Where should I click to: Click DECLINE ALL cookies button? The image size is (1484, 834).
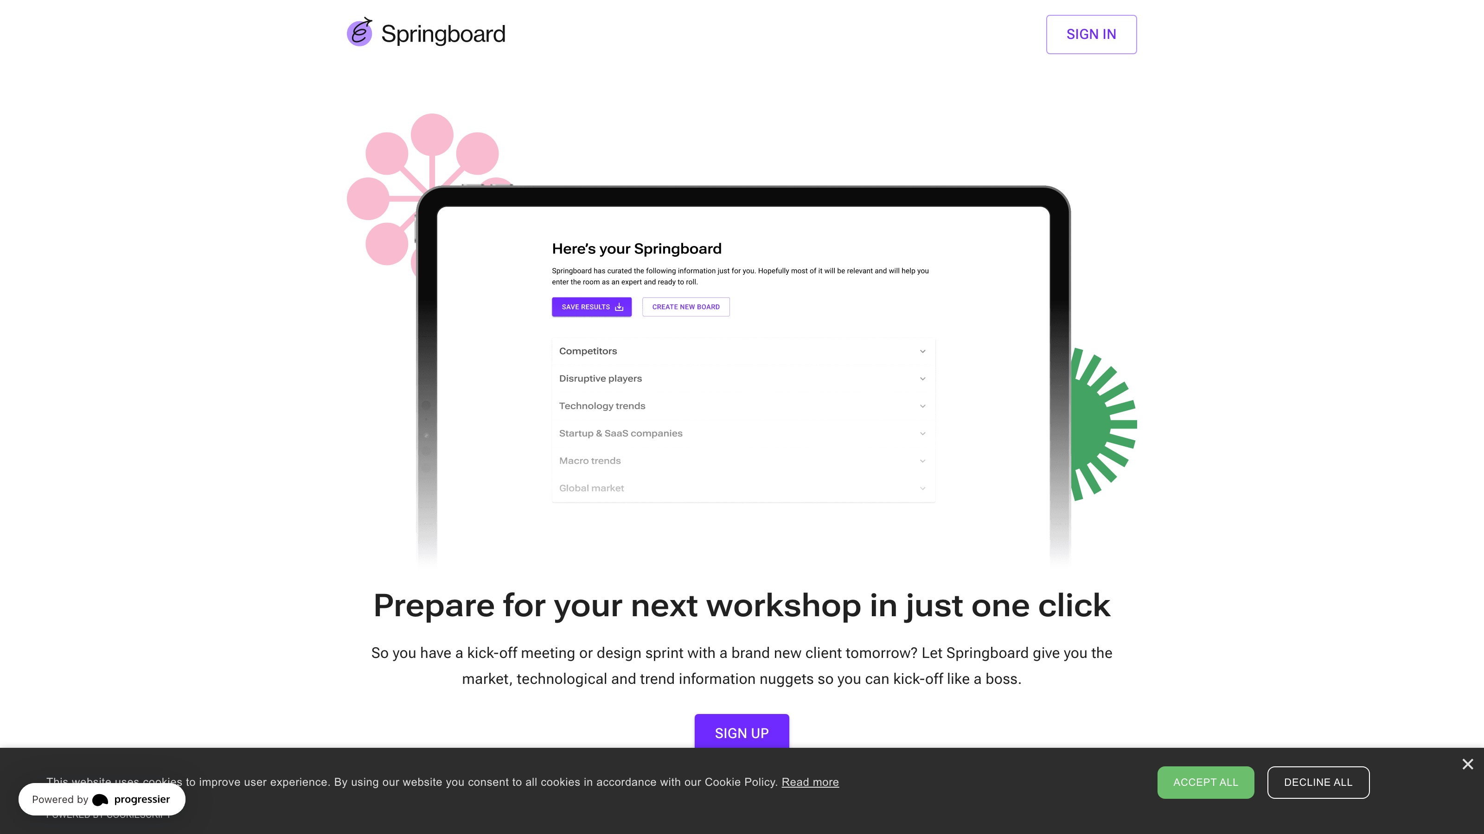(x=1318, y=782)
